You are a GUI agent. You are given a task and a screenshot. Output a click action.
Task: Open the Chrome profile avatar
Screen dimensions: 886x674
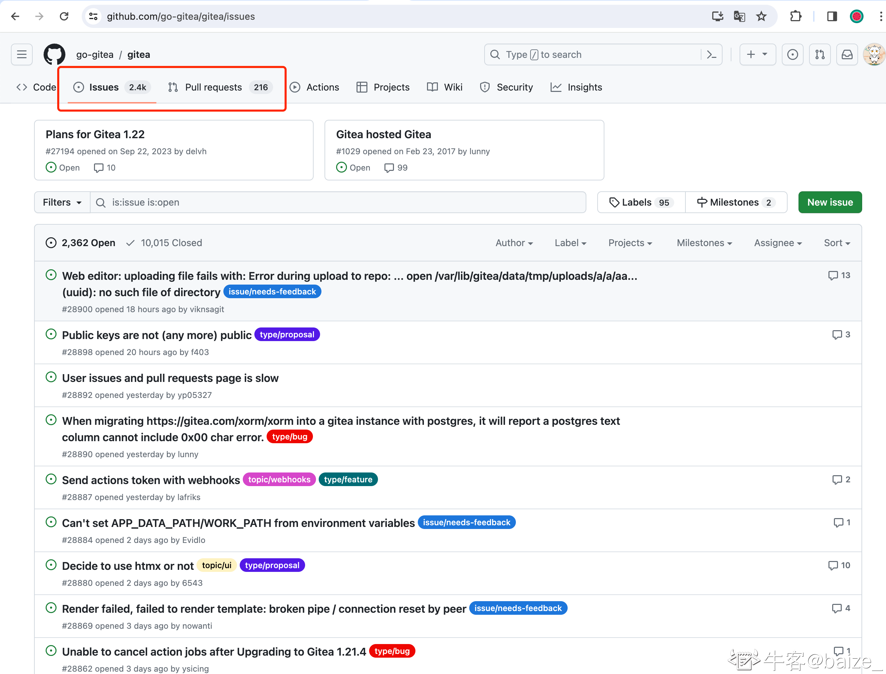[x=857, y=16]
